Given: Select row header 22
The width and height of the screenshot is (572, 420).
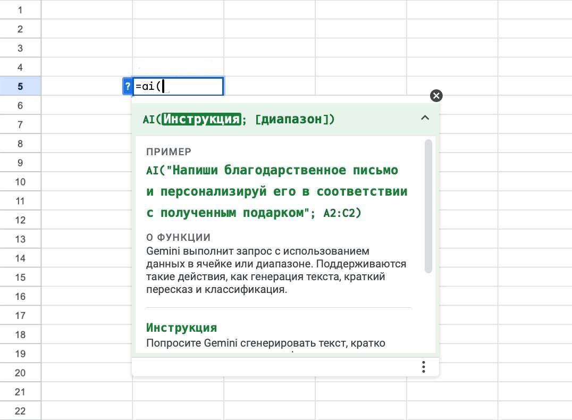Looking at the screenshot, I should pos(20,411).
